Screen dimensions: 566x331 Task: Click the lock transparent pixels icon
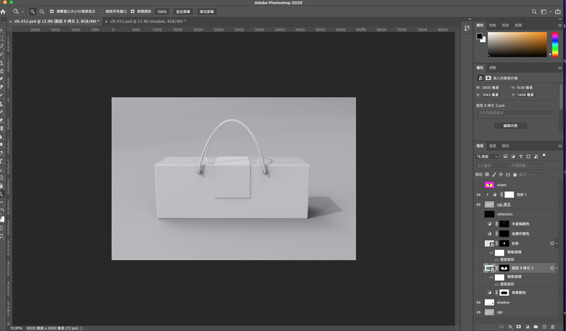[x=487, y=175]
